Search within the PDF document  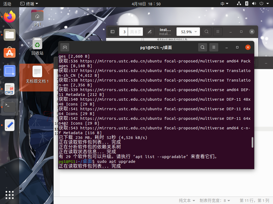pos(206,31)
